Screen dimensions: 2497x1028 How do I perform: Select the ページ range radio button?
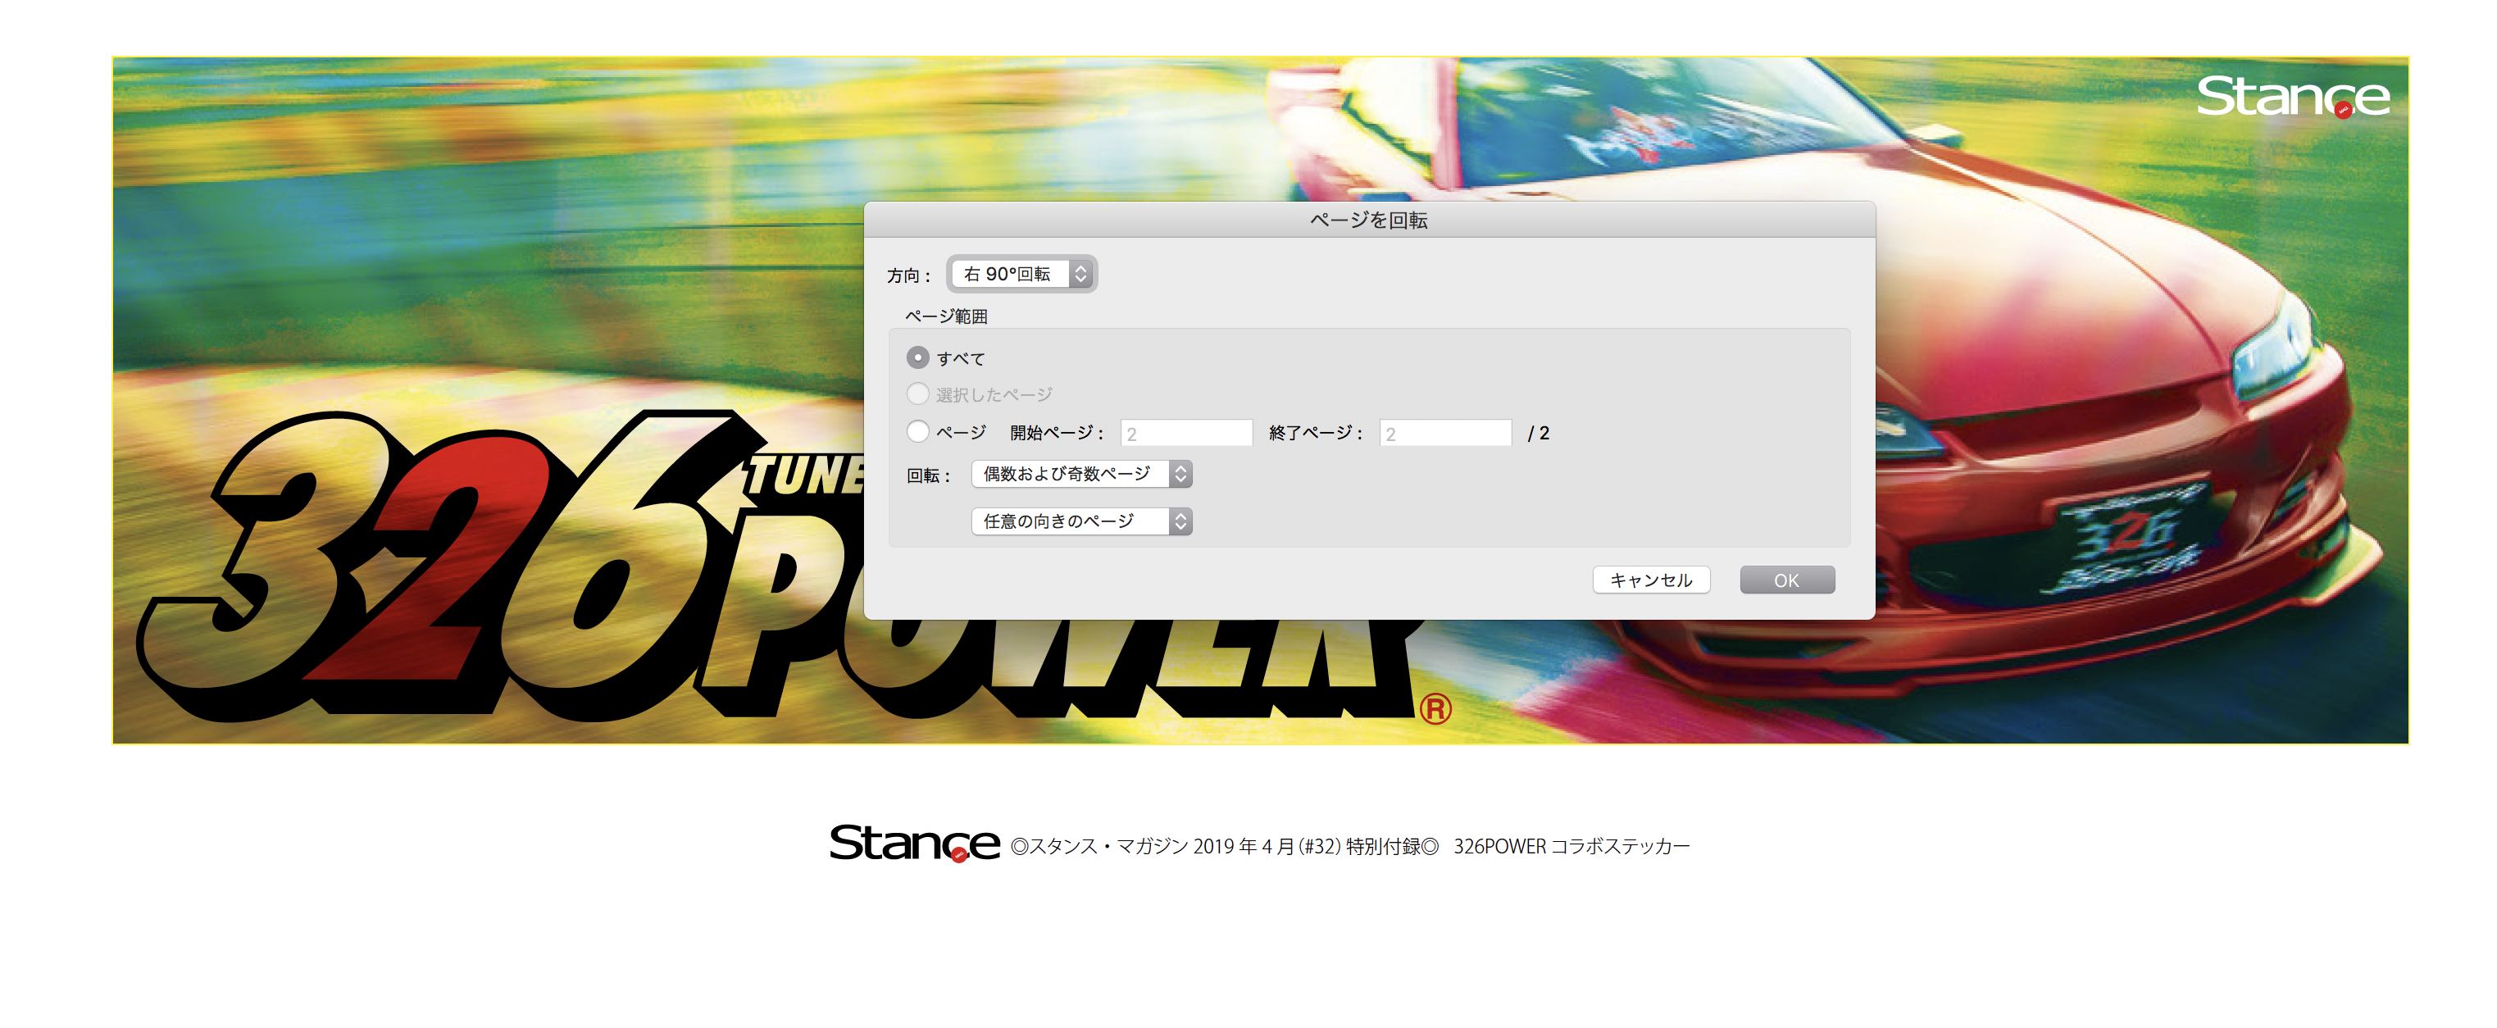pyautogui.click(x=917, y=431)
